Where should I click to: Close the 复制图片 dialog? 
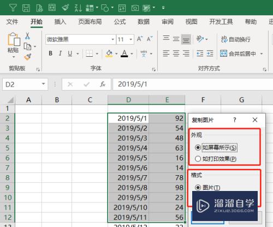(x=255, y=120)
